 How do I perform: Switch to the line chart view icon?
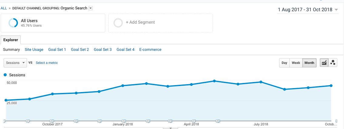pyautogui.click(x=324, y=63)
